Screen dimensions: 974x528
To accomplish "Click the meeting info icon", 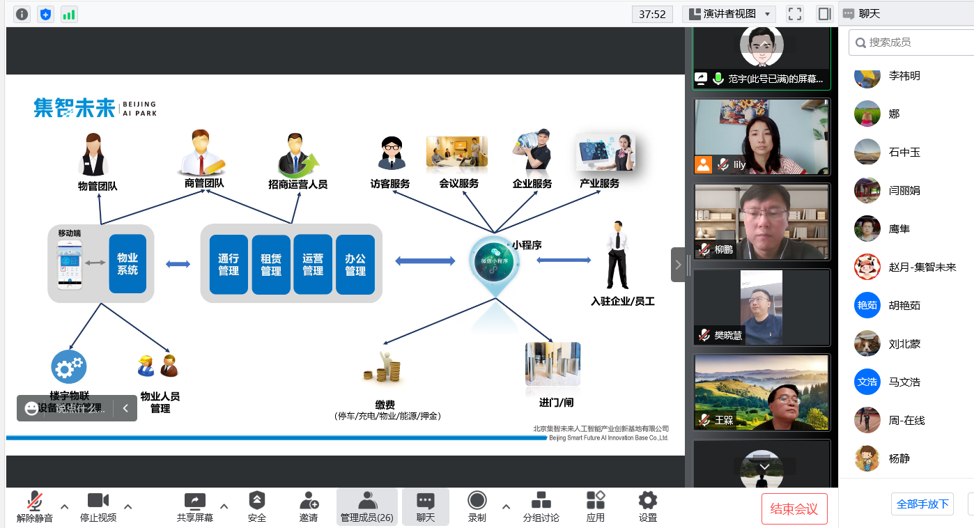I will click(22, 14).
